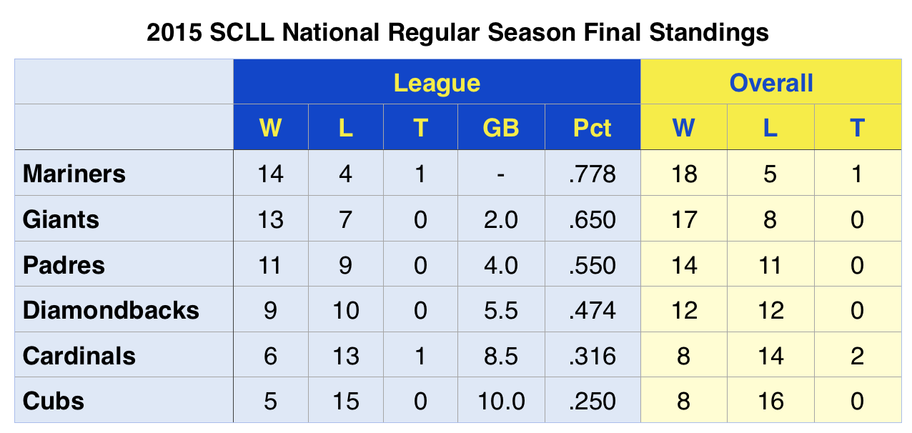Click the table title 2015 SCLL National Standings
The height and width of the screenshot is (433, 912).
pyautogui.click(x=457, y=32)
